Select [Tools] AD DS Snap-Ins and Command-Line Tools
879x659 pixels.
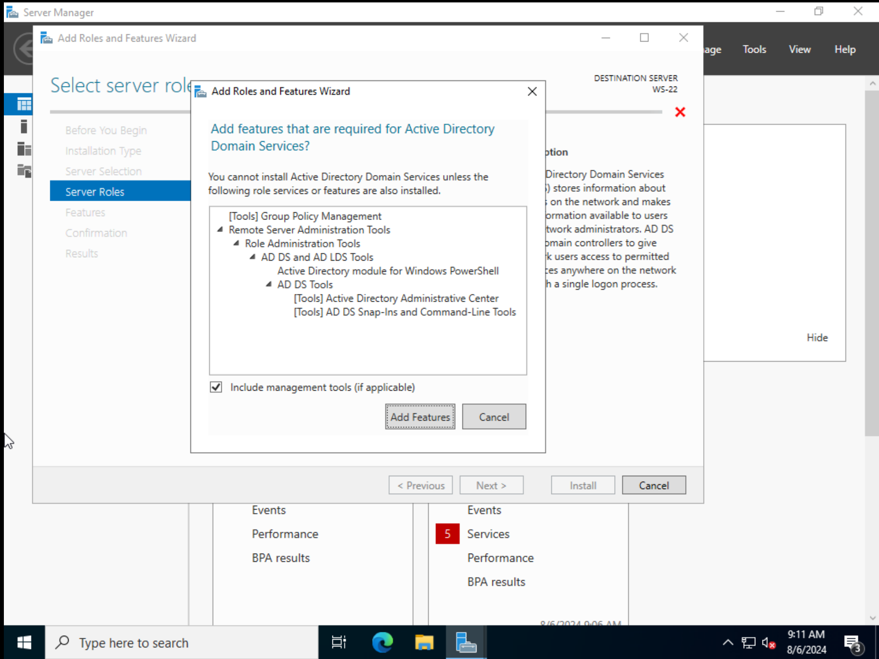[404, 312]
